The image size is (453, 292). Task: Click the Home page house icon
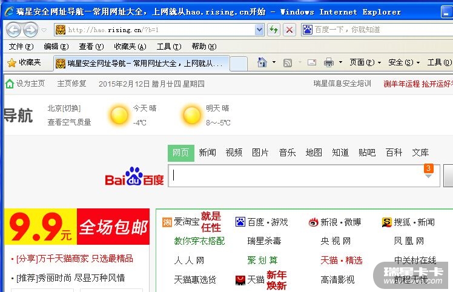click(x=262, y=62)
